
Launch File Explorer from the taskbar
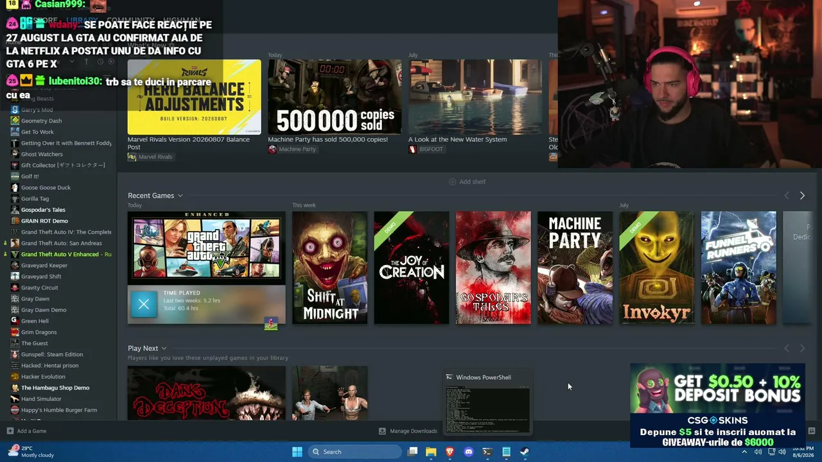[431, 452]
